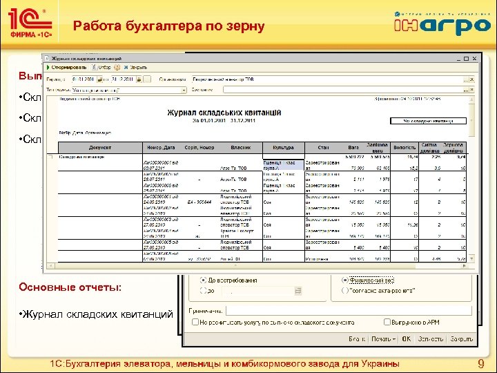Click the Власник column header
Viewport: 497px width, 373px height.
point(241,148)
